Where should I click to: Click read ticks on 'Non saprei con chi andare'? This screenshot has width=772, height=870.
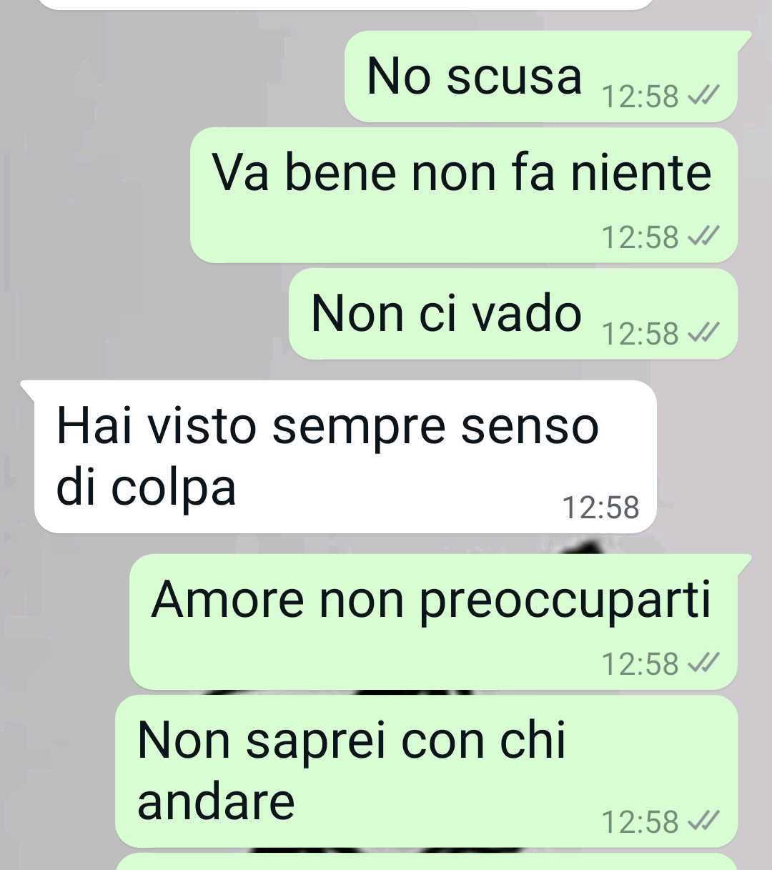coord(703,821)
